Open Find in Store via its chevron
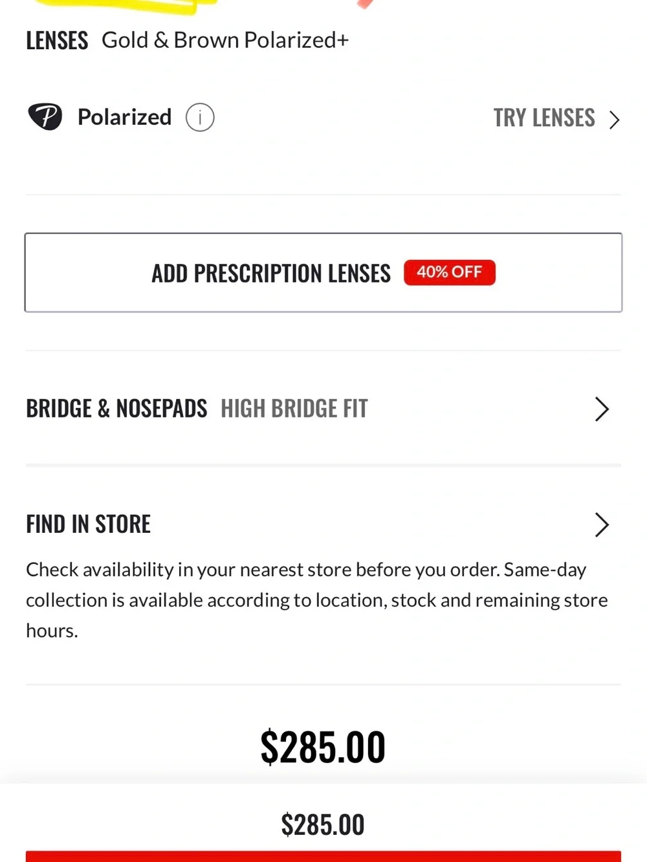This screenshot has height=862, width=647. point(602,525)
